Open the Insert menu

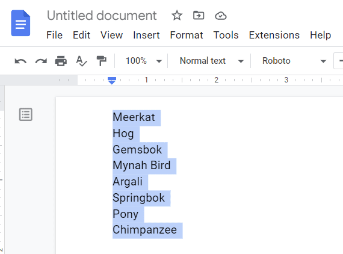click(x=146, y=35)
